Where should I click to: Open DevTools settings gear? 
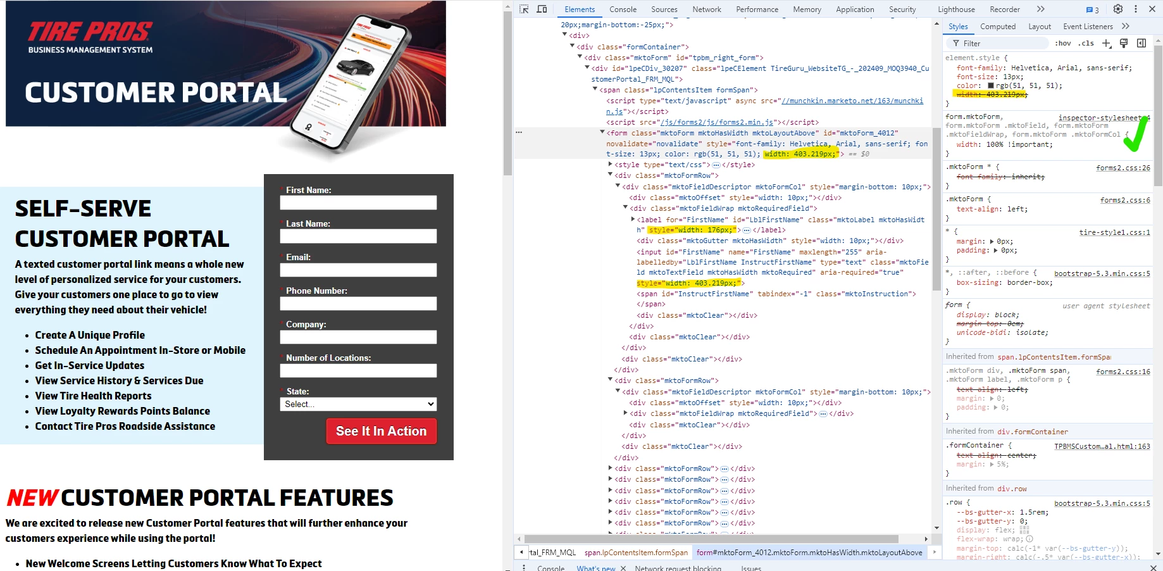click(x=1118, y=9)
